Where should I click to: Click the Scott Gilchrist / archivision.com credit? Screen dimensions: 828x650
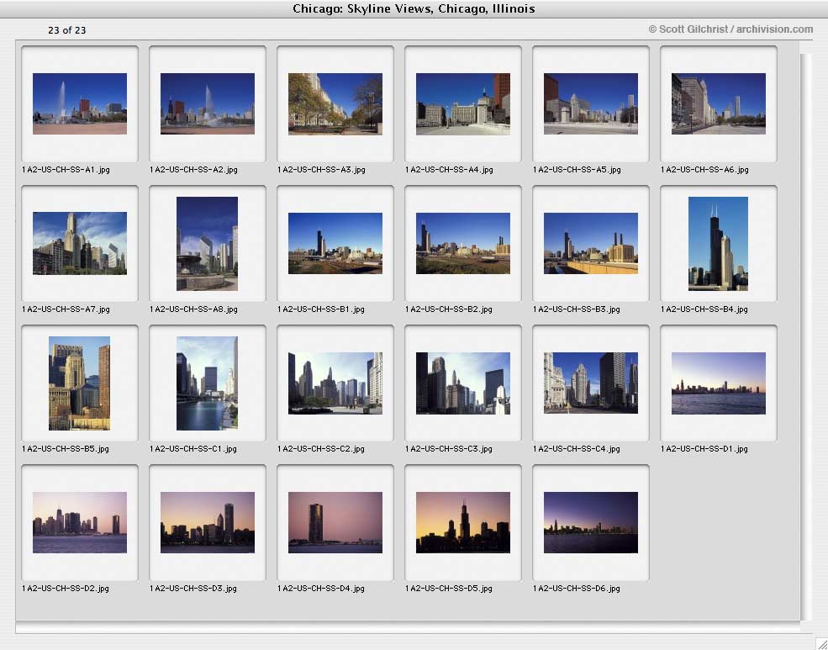[x=730, y=29]
